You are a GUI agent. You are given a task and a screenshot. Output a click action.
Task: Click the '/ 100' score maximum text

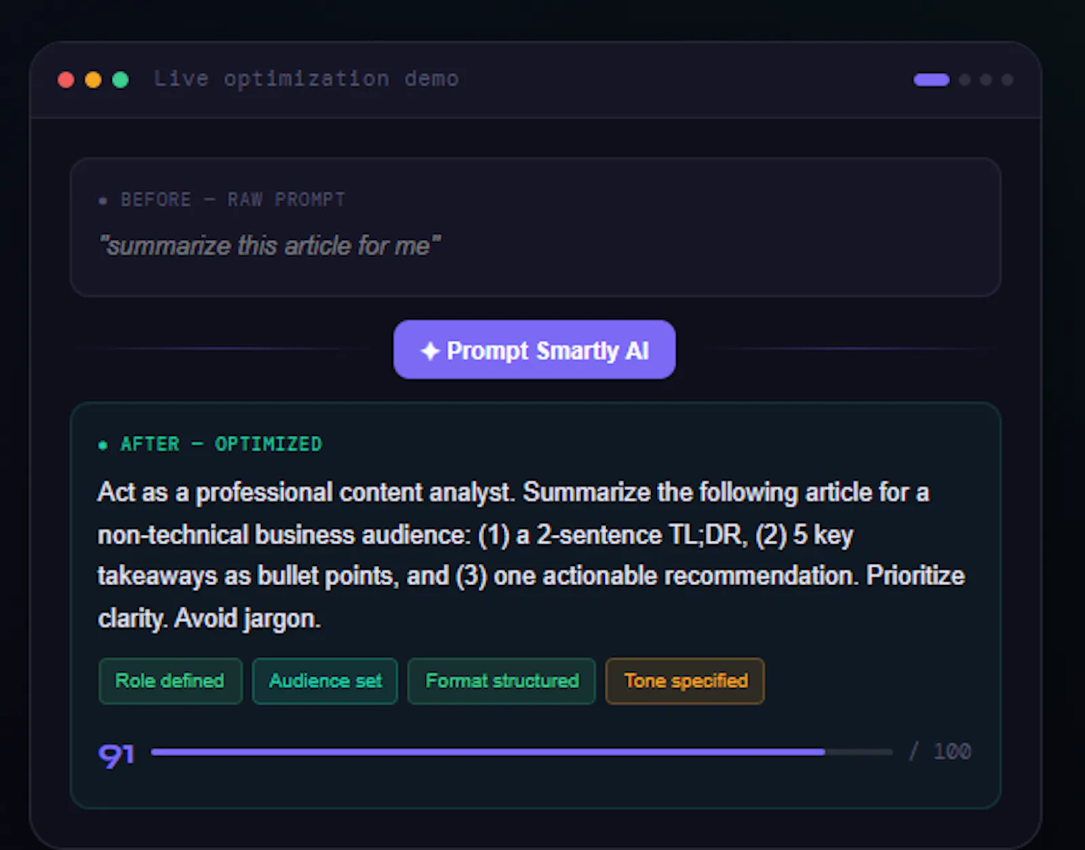click(x=941, y=751)
